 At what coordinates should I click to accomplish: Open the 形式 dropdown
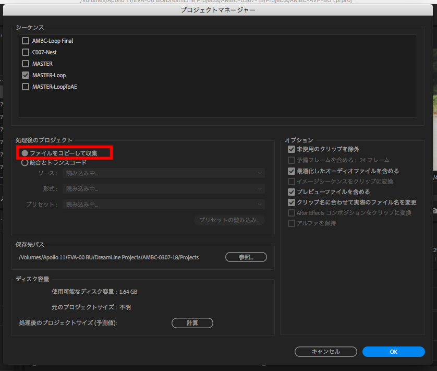click(x=164, y=189)
